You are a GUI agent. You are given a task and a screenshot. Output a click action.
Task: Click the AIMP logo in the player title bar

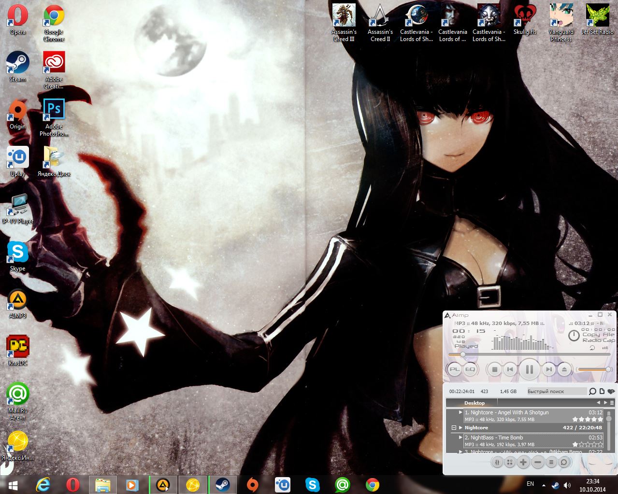pyautogui.click(x=447, y=315)
